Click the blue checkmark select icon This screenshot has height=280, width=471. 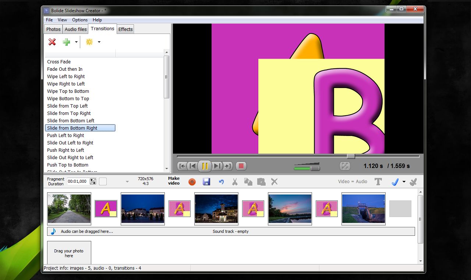click(395, 182)
